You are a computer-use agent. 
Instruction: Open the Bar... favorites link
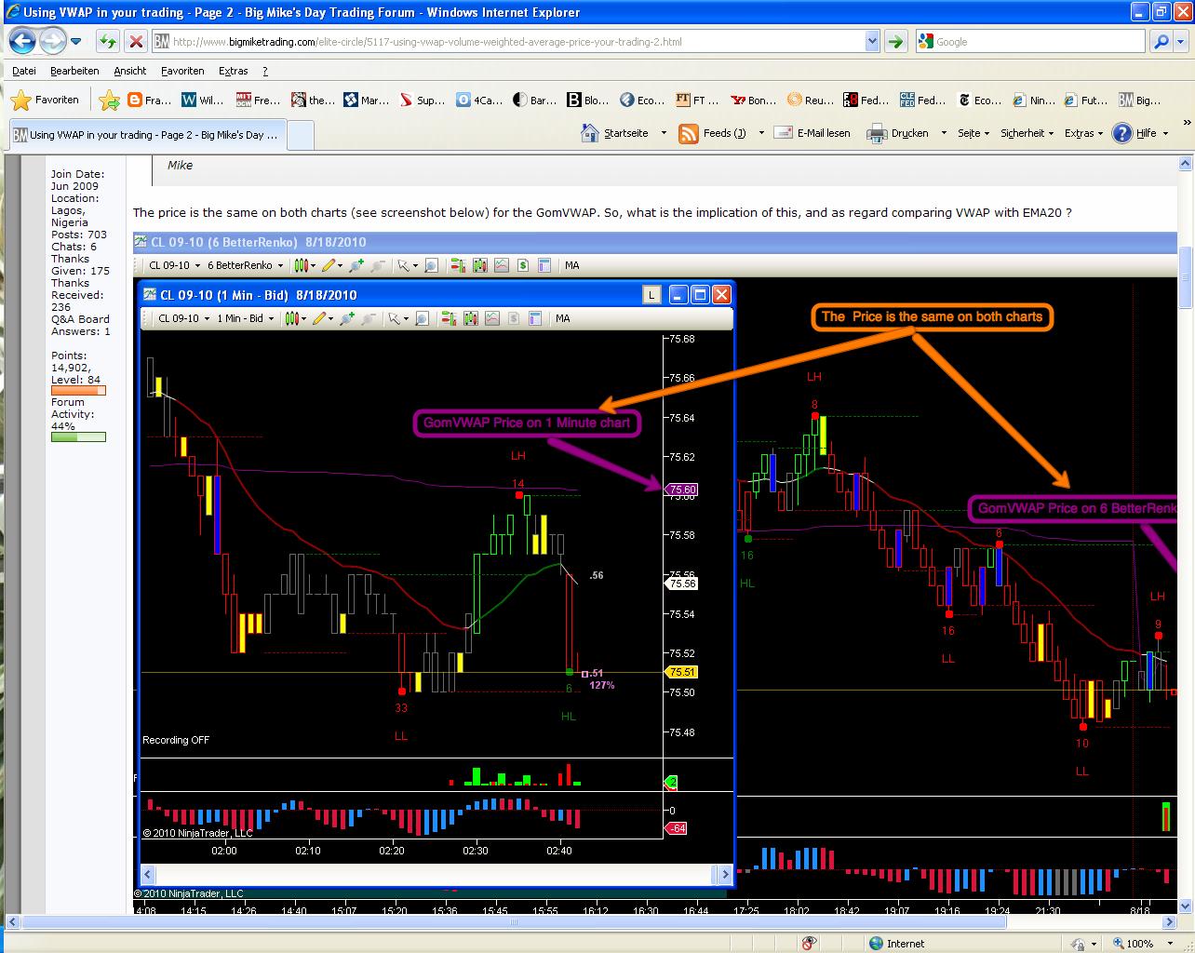coord(534,100)
